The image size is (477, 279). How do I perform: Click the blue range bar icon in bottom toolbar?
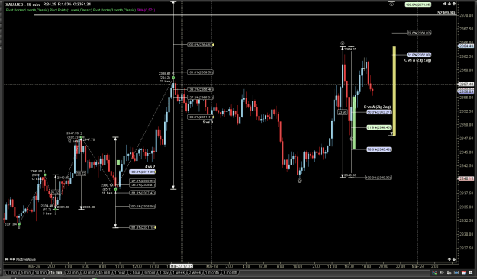coord(456,273)
